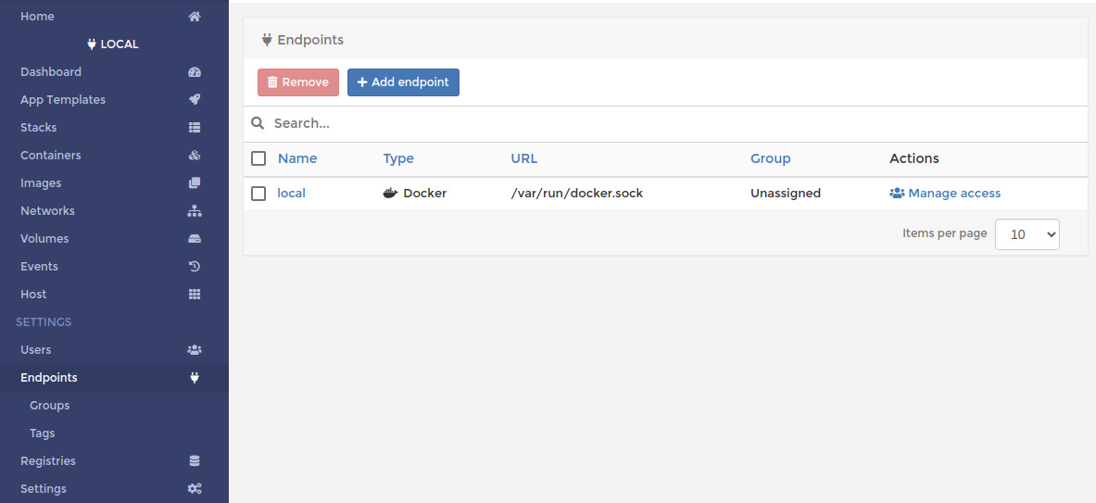Click the Containers cubes icon
The image size is (1096, 503).
pos(195,155)
